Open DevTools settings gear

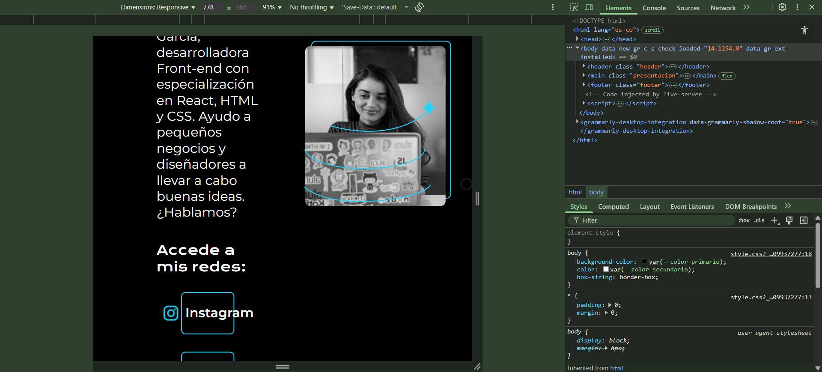pos(782,7)
